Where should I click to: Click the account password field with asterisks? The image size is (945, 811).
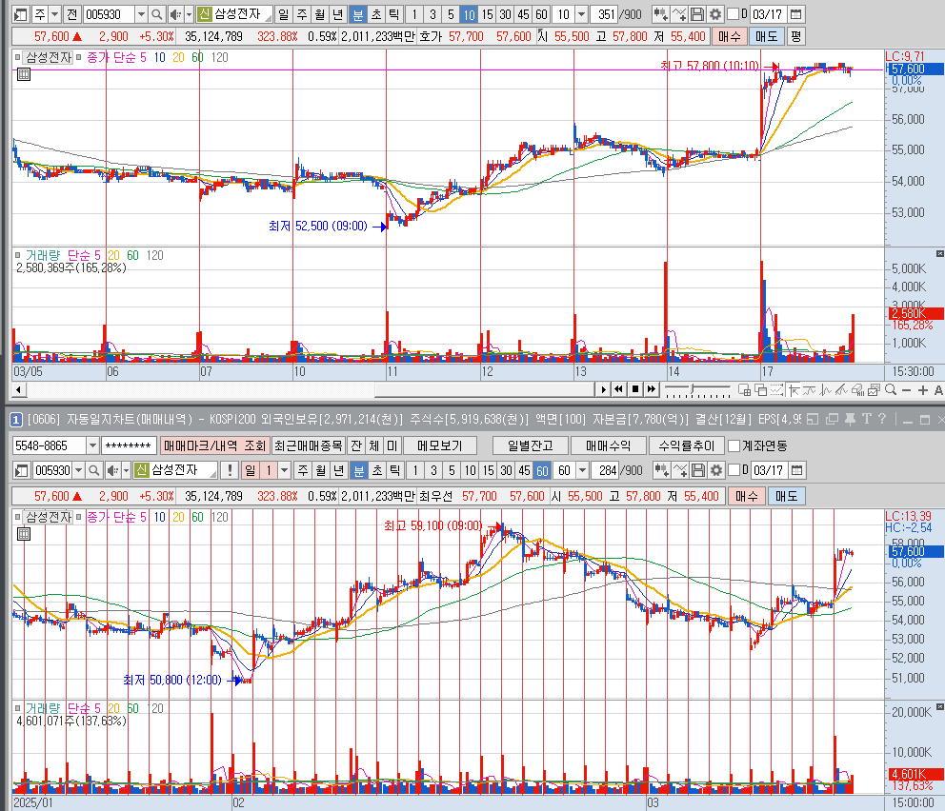coord(128,445)
